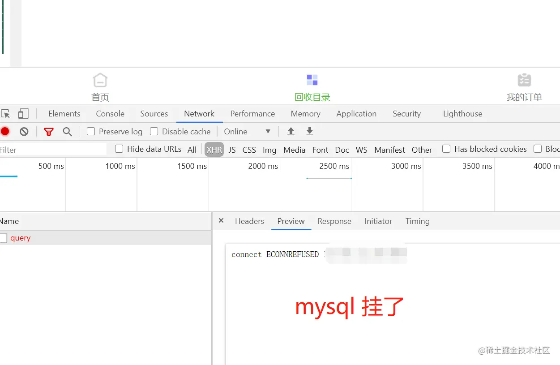Toggle the red filter funnel icon
The width and height of the screenshot is (560, 365).
(49, 132)
